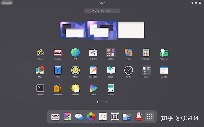Launch the Meld app
This screenshot has width=204, height=127.
pyautogui.click(x=128, y=53)
